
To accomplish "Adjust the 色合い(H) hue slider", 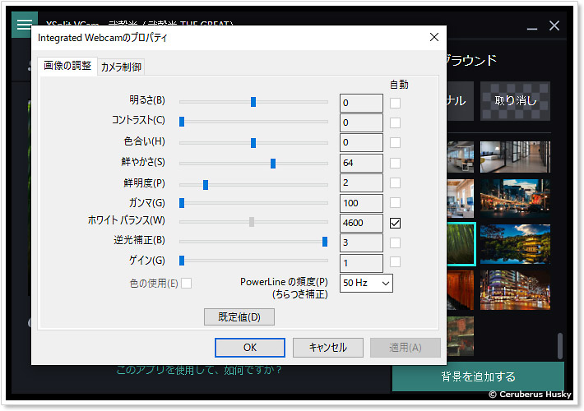I will tap(253, 142).
